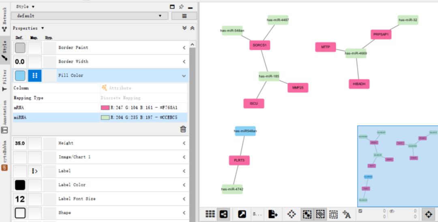The image size is (438, 222).
Task: Remove mapping with trash can icon
Action: [x=183, y=129]
